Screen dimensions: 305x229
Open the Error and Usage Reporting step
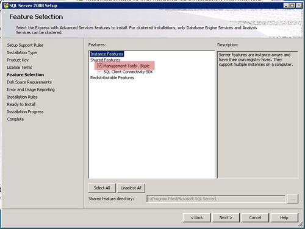31,90
